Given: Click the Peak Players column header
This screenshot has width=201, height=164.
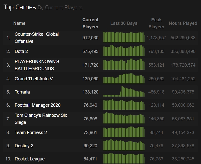Looking at the screenshot, I should click(x=156, y=23).
